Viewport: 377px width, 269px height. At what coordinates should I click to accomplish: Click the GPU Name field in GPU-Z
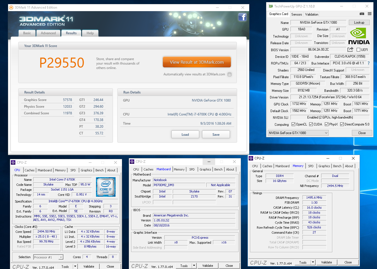(318, 23)
